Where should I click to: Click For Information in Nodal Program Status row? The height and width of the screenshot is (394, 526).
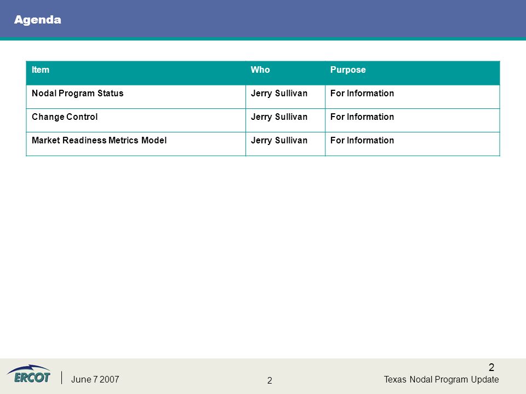[x=362, y=93]
